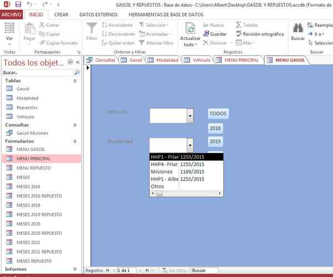The height and width of the screenshot is (277, 333).
Task: Collapse the Consultas group
Action: (75, 125)
